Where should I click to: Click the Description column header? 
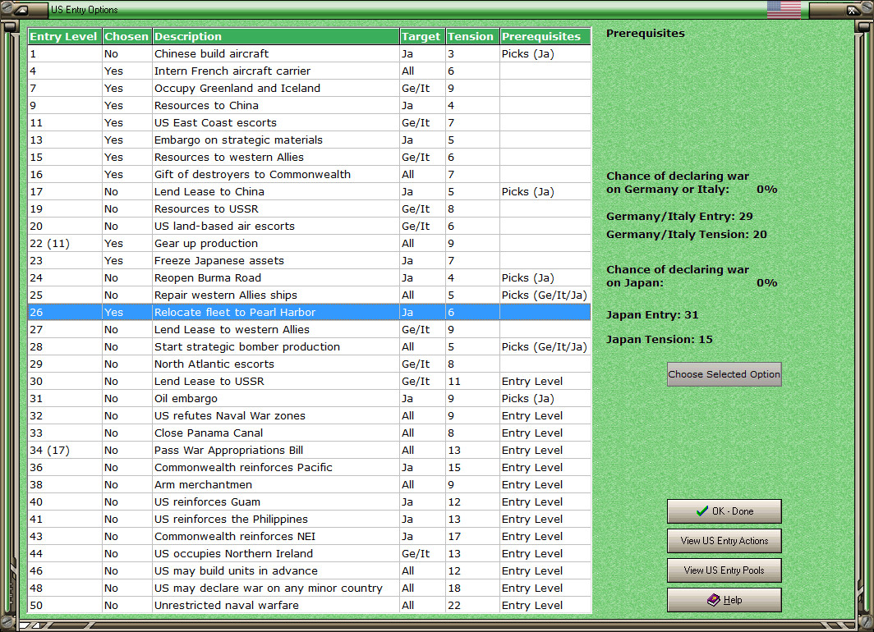tap(276, 36)
